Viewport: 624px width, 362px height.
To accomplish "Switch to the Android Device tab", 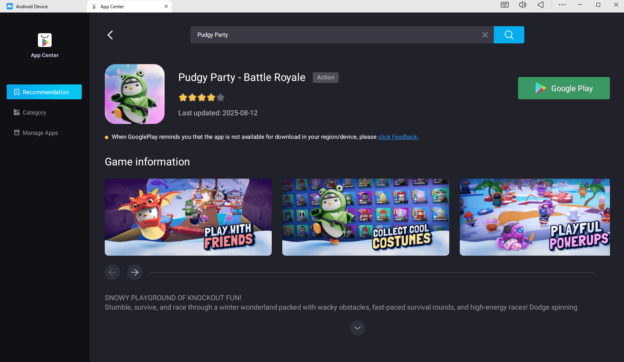I will tap(43, 6).
